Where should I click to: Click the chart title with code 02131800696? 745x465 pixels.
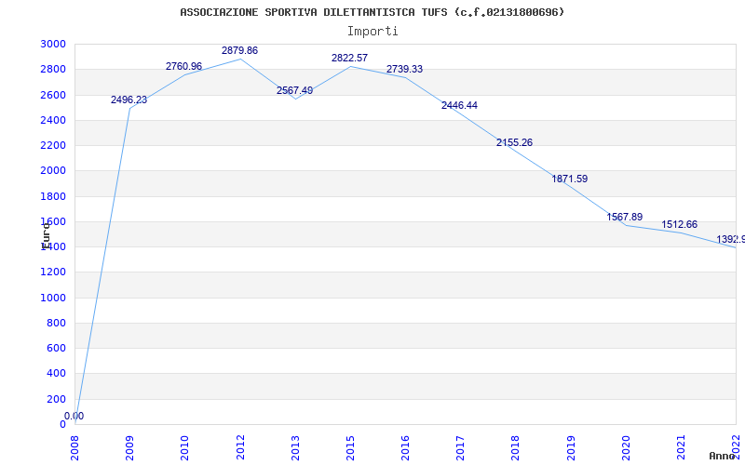coord(372,12)
